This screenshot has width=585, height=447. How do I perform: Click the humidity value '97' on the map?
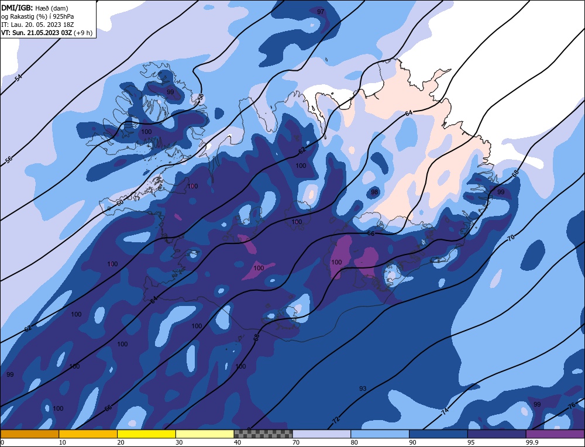[x=321, y=12]
